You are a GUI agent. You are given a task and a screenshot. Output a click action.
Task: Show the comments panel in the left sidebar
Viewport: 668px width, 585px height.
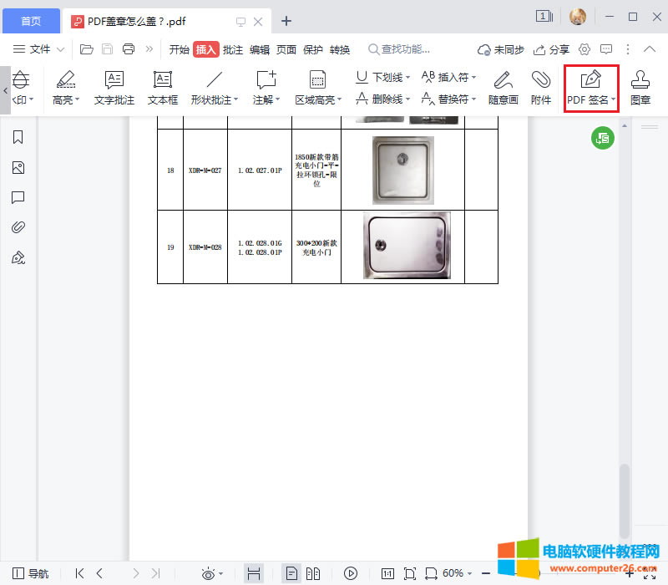point(18,197)
